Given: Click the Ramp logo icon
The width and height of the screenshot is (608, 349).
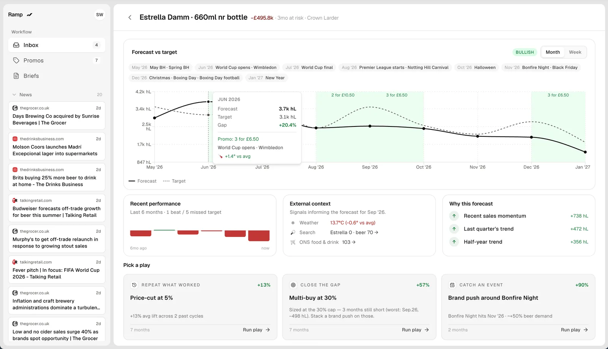Looking at the screenshot, I should [x=30, y=15].
